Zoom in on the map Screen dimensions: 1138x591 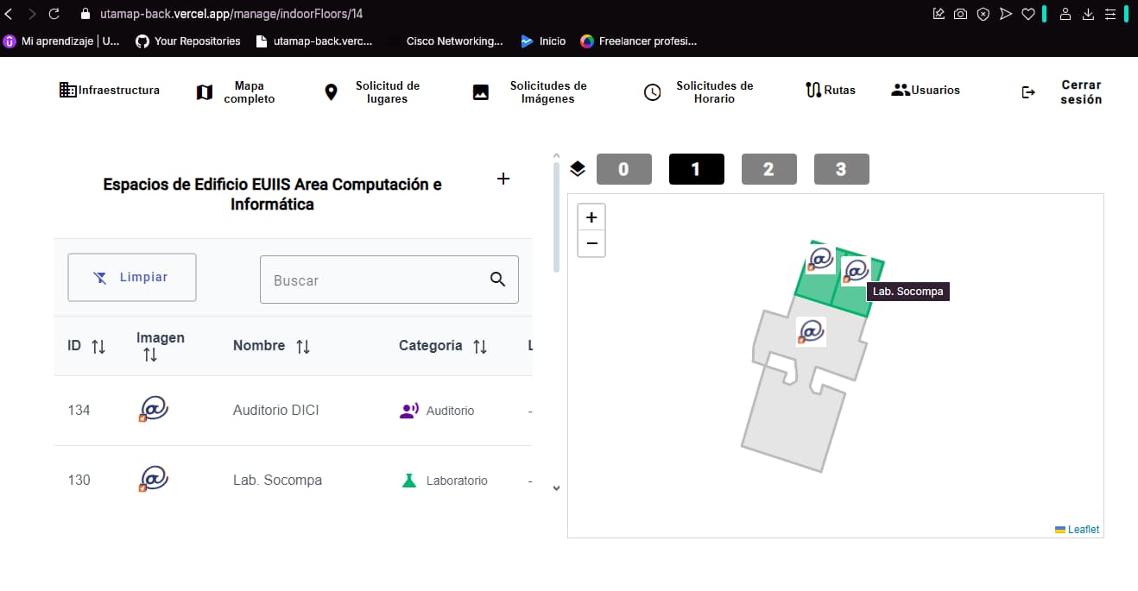591,217
